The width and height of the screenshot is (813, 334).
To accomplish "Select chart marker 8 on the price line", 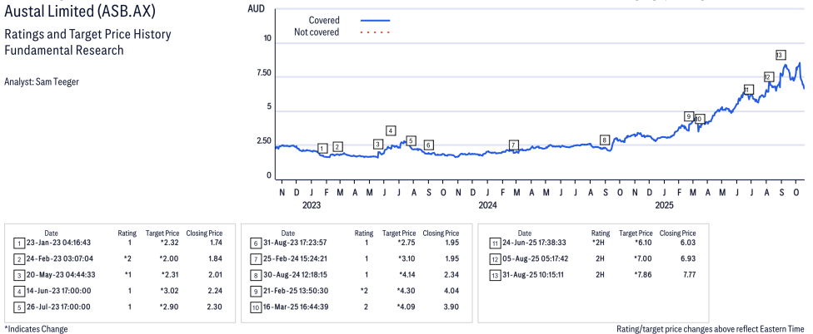I will coord(605,140).
